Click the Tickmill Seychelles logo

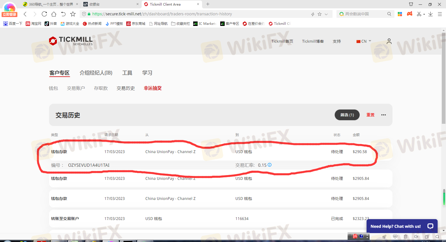click(x=71, y=41)
